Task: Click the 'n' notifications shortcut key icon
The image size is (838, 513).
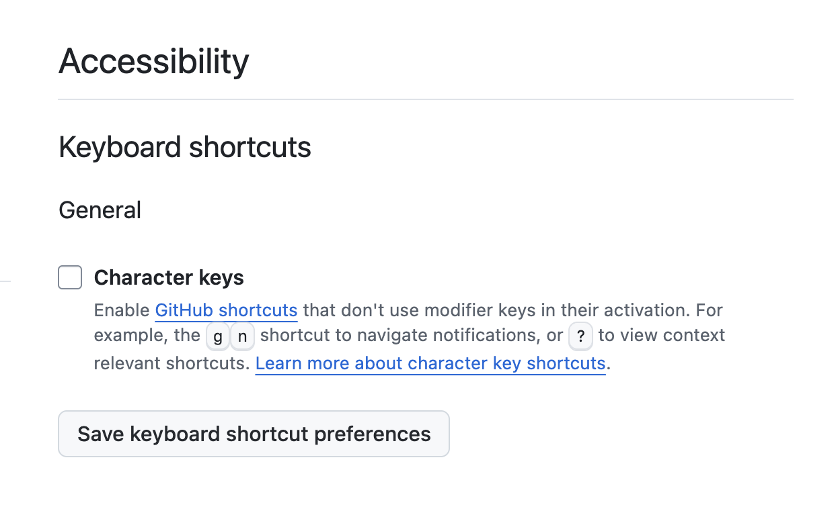Action: point(242,336)
